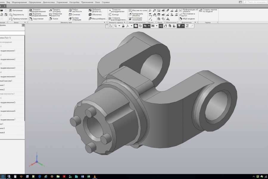Open Коллекция геометрии command
This screenshot has width=268, height=179.
[x=135, y=19]
